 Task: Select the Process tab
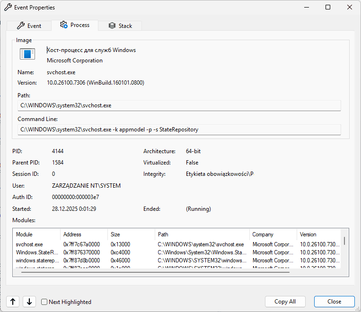[x=75, y=25]
